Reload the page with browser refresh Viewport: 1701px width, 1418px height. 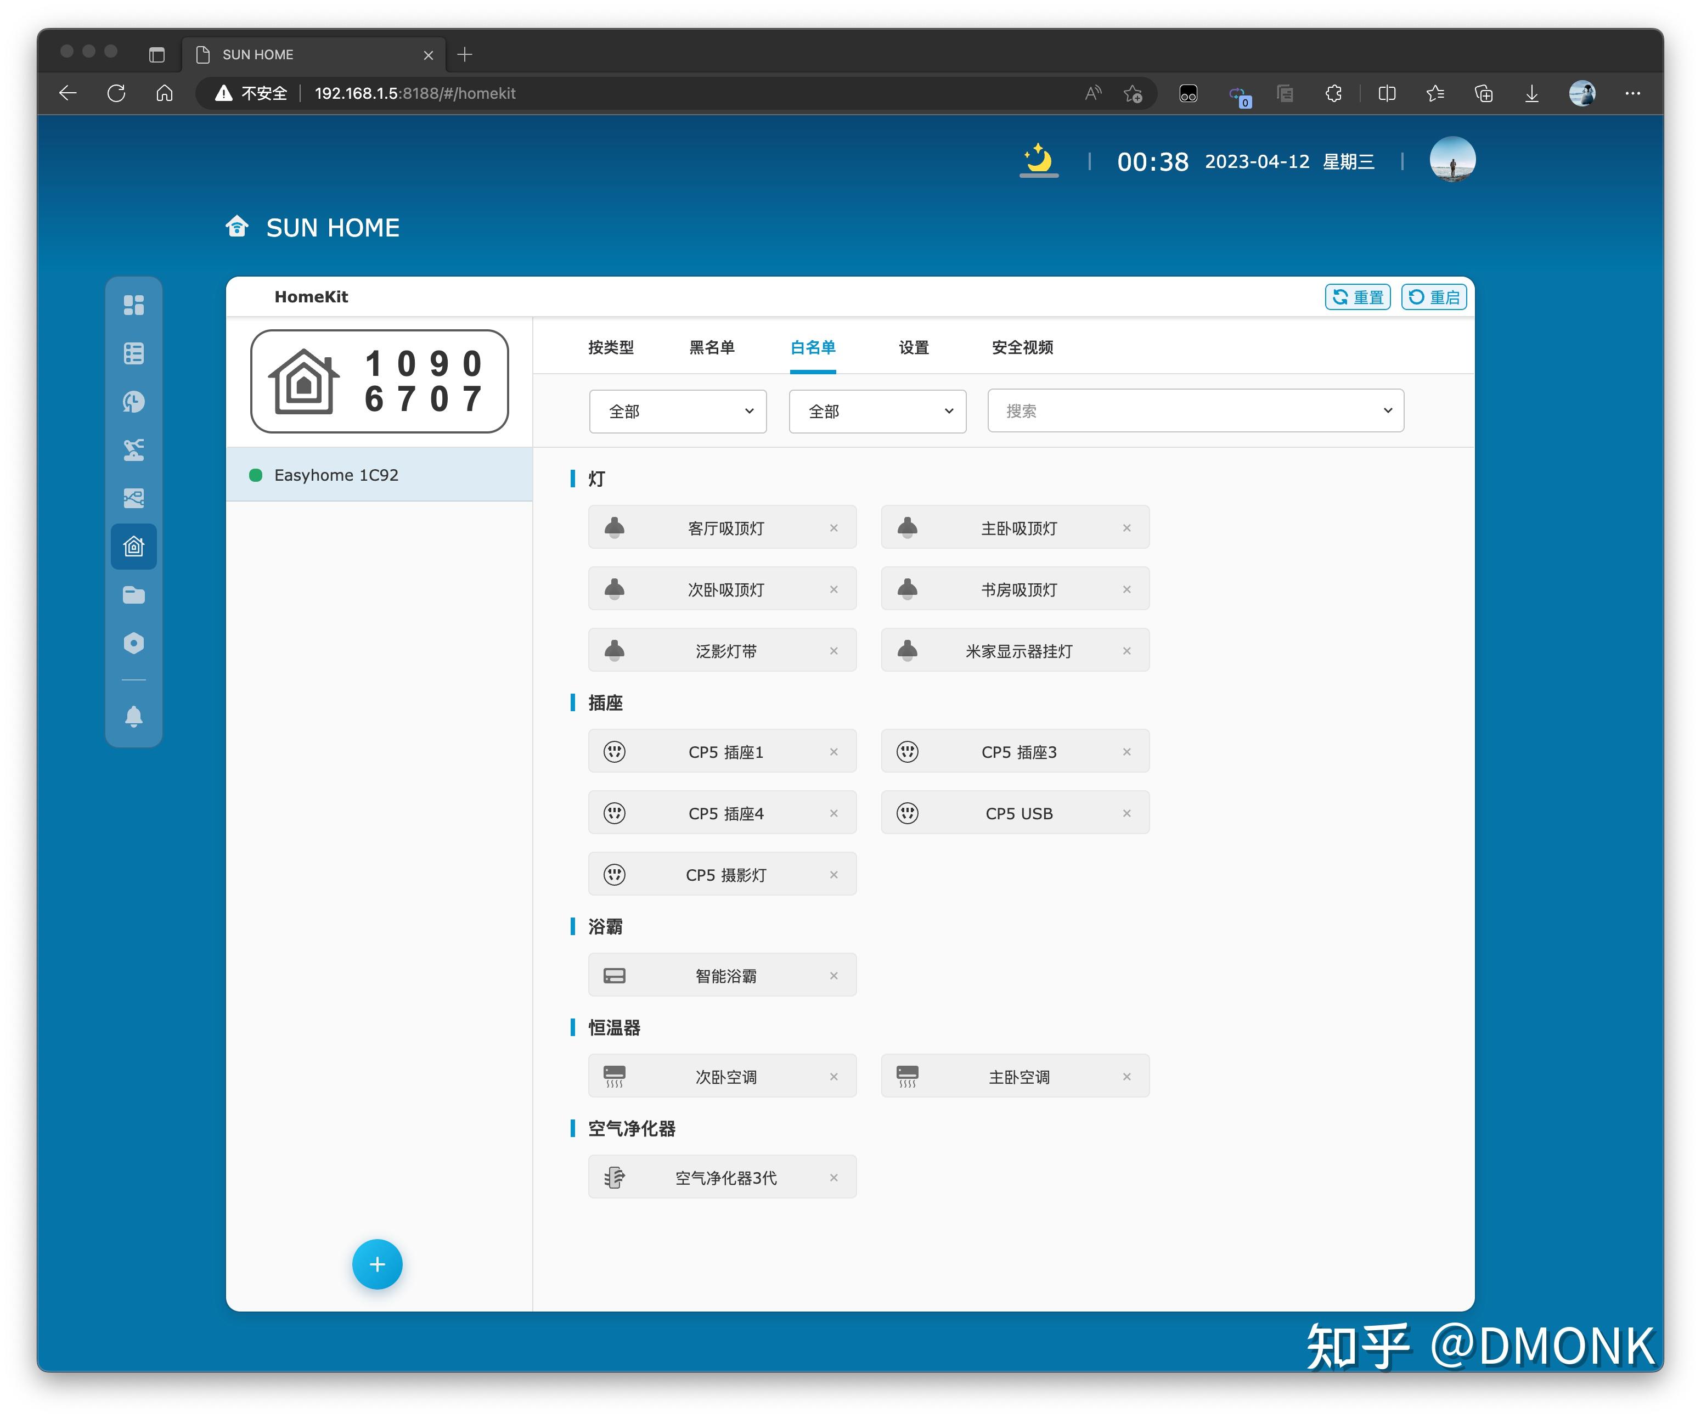116,93
